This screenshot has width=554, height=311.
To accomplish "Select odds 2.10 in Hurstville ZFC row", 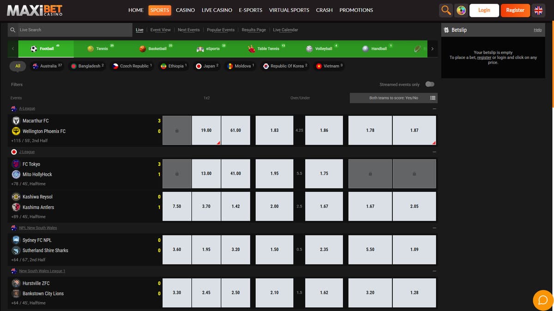I will (x=274, y=293).
